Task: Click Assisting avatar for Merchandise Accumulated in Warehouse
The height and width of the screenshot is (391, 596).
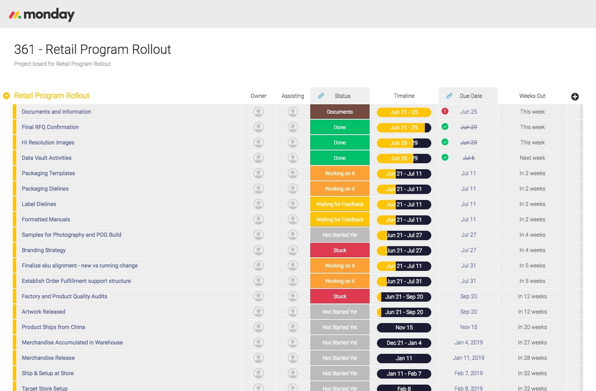Action: [293, 342]
